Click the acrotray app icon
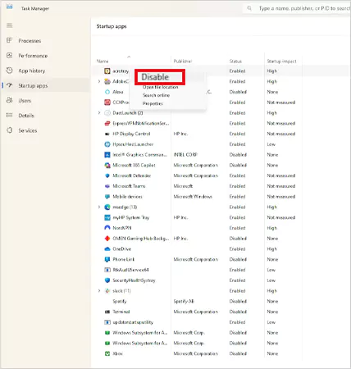Viewport: 351px width, 369px height. point(107,71)
